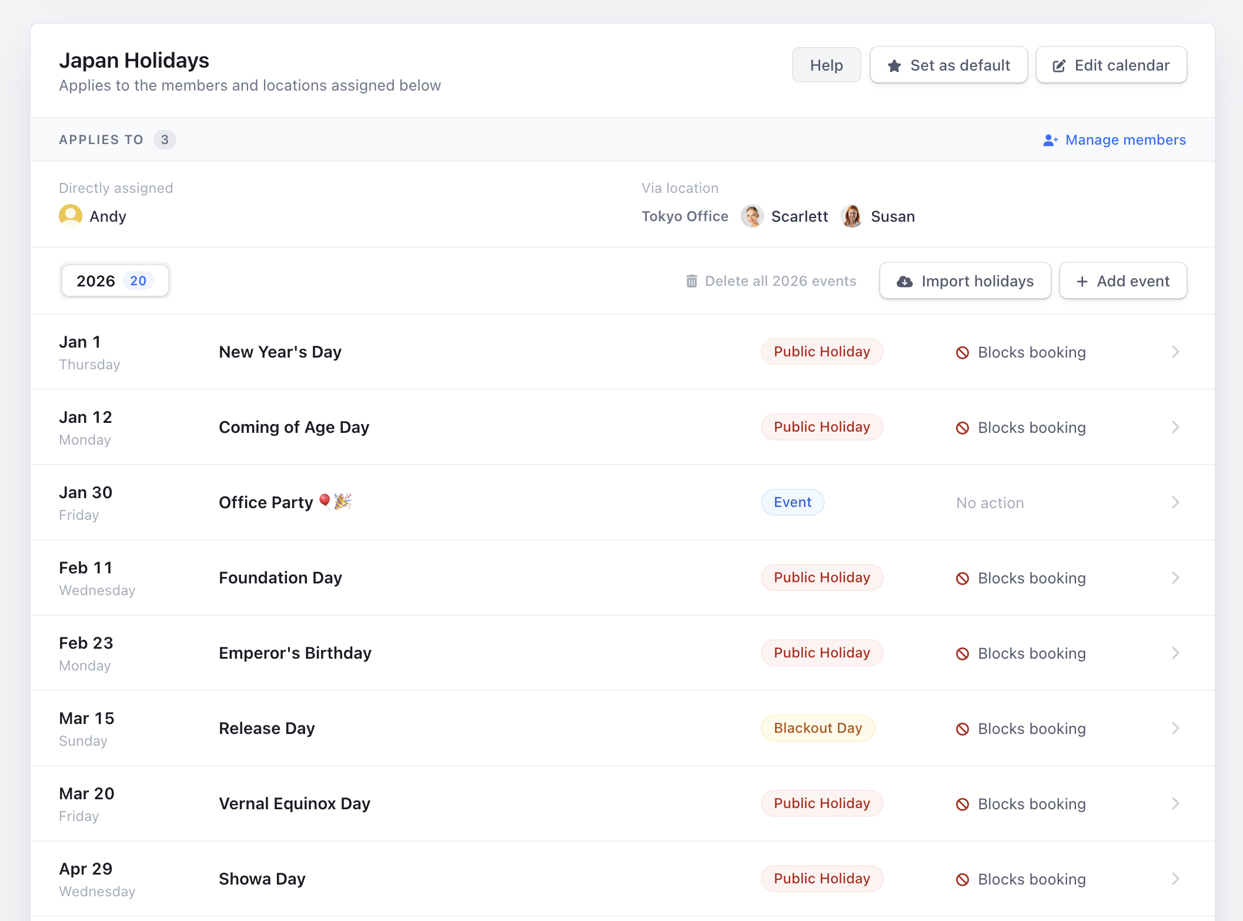Click the star icon in Set as default

(894, 66)
